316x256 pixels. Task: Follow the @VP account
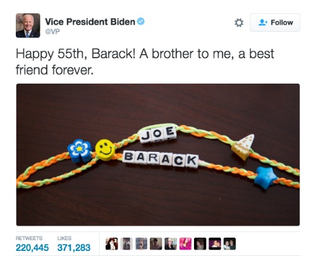coord(275,23)
